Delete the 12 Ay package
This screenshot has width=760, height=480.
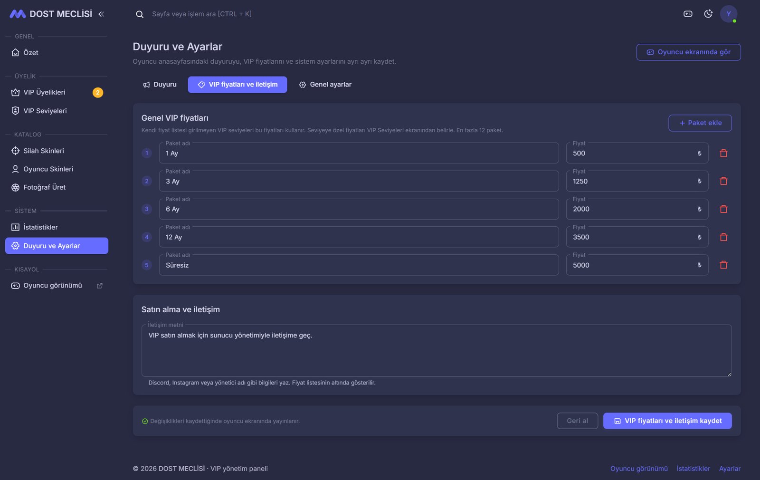click(x=723, y=237)
